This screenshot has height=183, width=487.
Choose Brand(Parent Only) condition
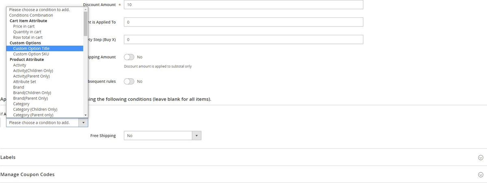tap(30, 98)
